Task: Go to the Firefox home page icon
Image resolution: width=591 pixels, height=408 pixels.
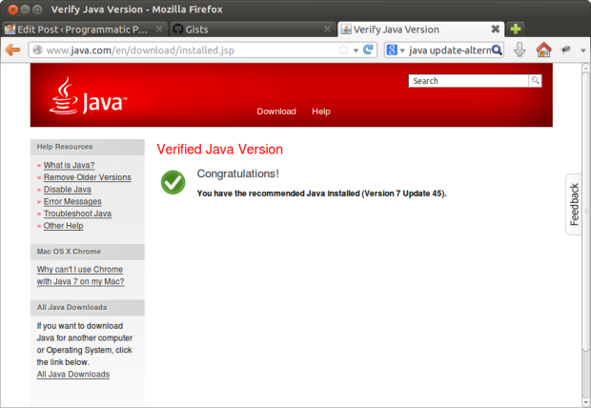Action: click(543, 50)
